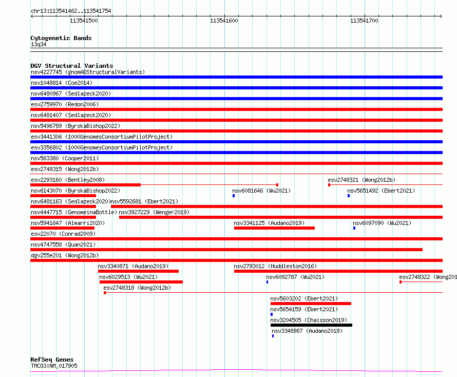Viewport: 457px width, 377px height.
Task: Click the esv2759970 (Redon2006) label
Action: pyautogui.click(x=65, y=104)
